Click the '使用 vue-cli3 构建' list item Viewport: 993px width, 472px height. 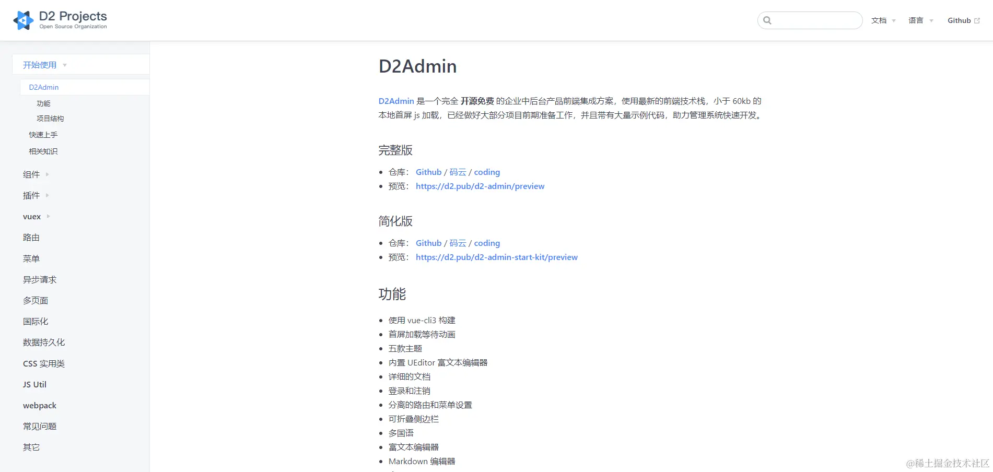422,320
